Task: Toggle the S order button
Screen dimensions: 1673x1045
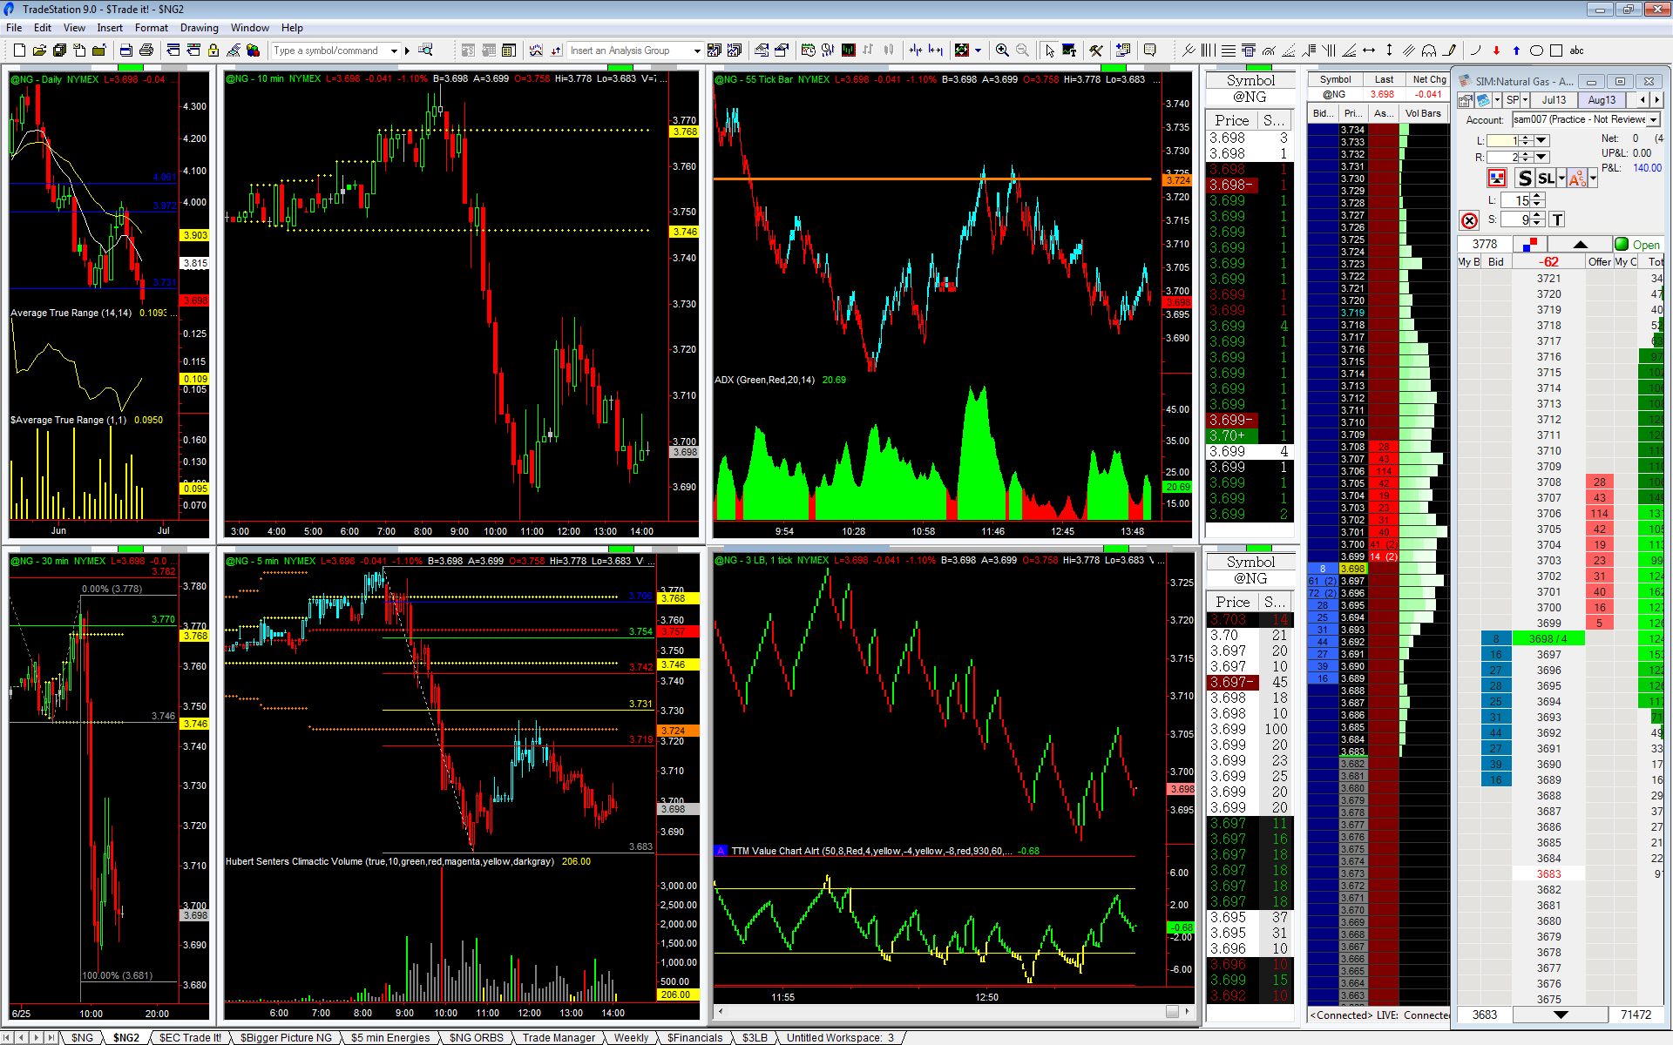Action: click(x=1524, y=179)
